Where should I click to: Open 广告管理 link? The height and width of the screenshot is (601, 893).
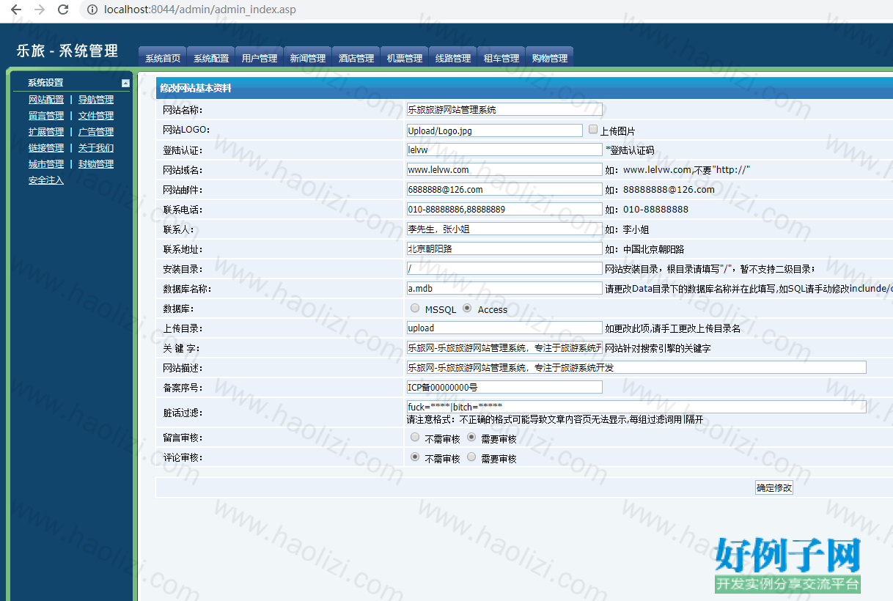coord(96,132)
